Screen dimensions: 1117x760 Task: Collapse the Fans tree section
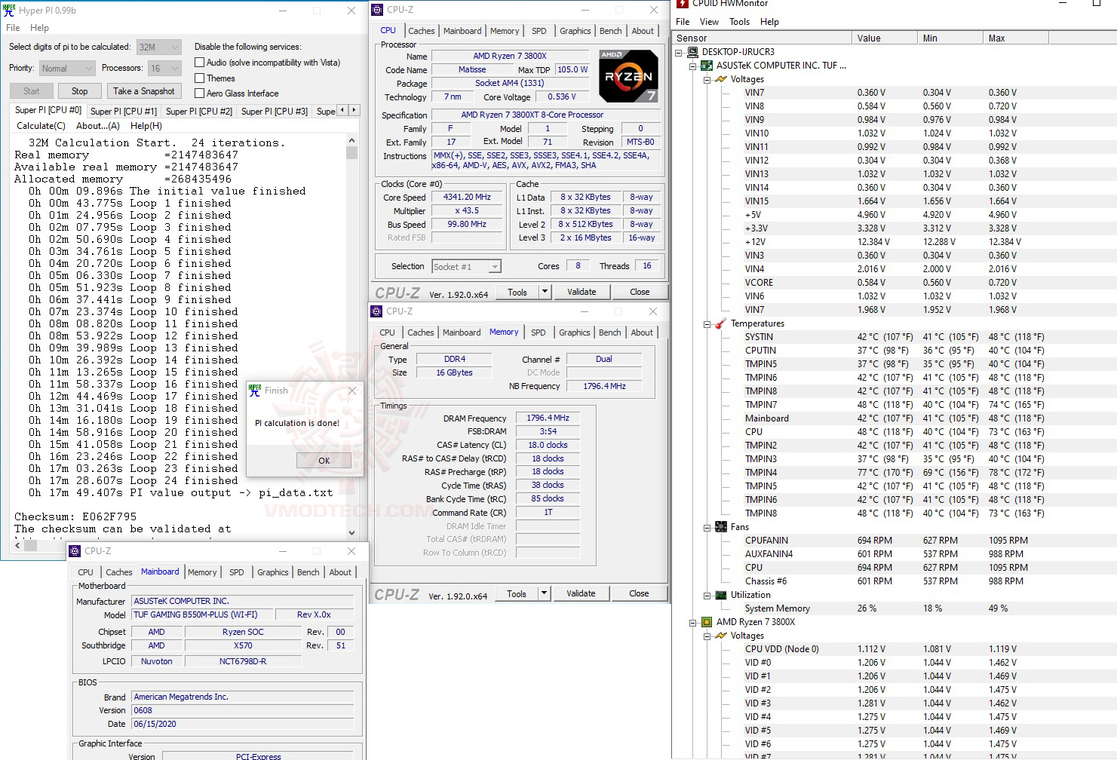[707, 528]
